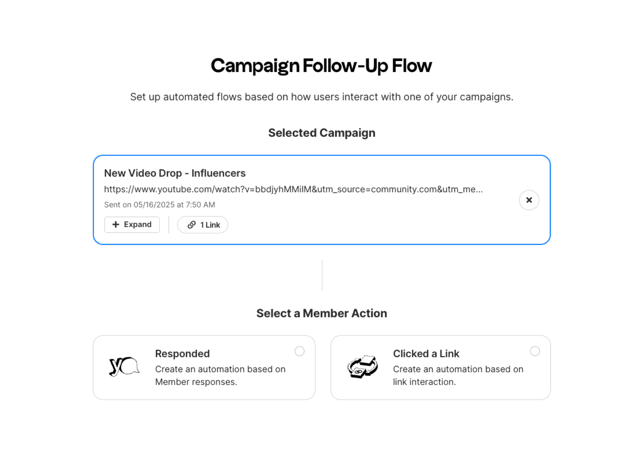The height and width of the screenshot is (464, 639).
Task: Open the 1 Link list for the campaign
Action: (x=202, y=225)
